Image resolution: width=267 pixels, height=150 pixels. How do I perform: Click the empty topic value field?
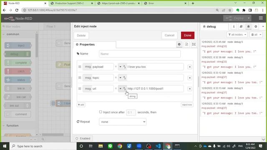(x=155, y=78)
